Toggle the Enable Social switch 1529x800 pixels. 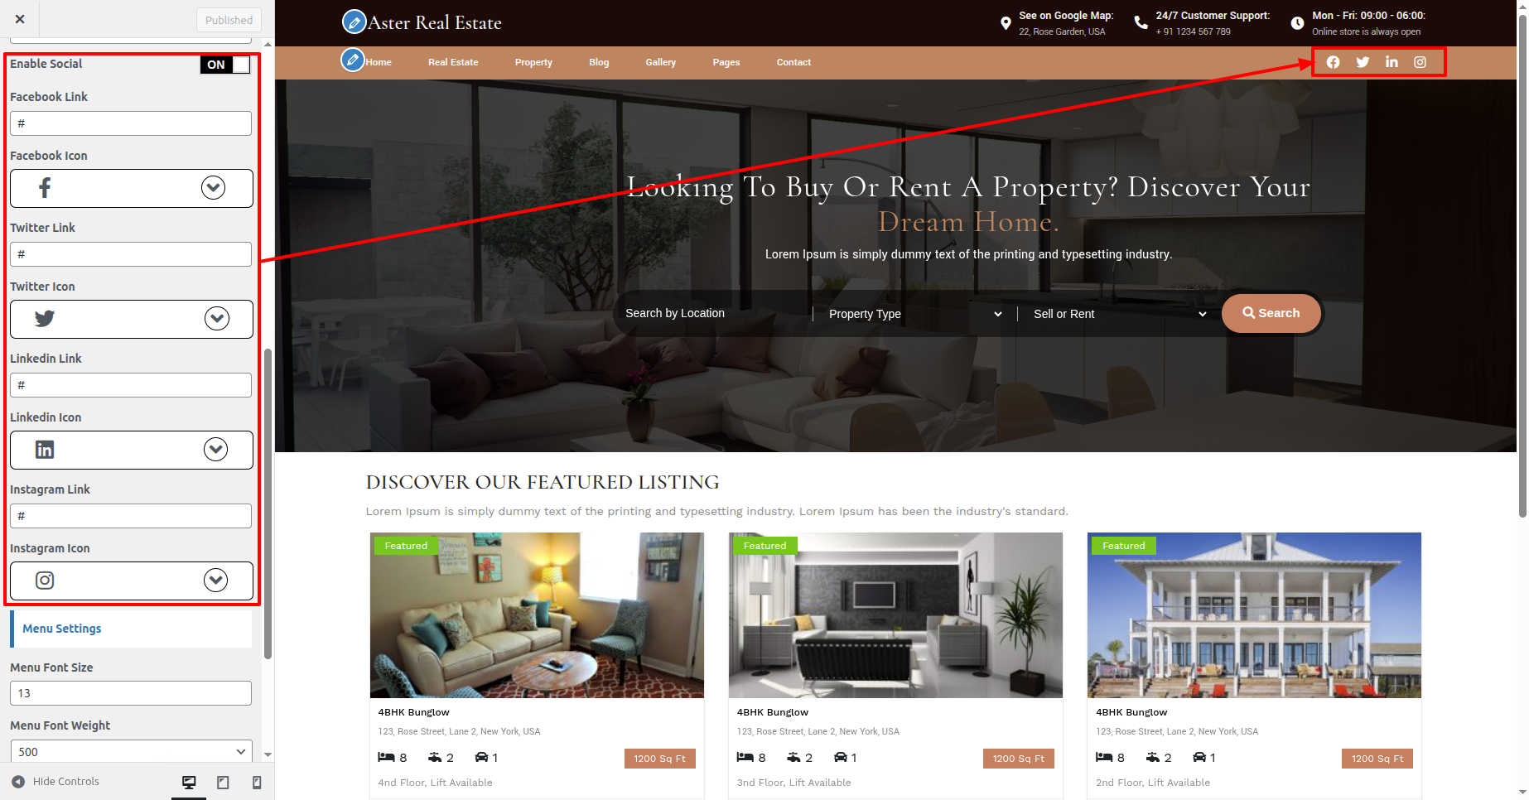click(x=225, y=65)
